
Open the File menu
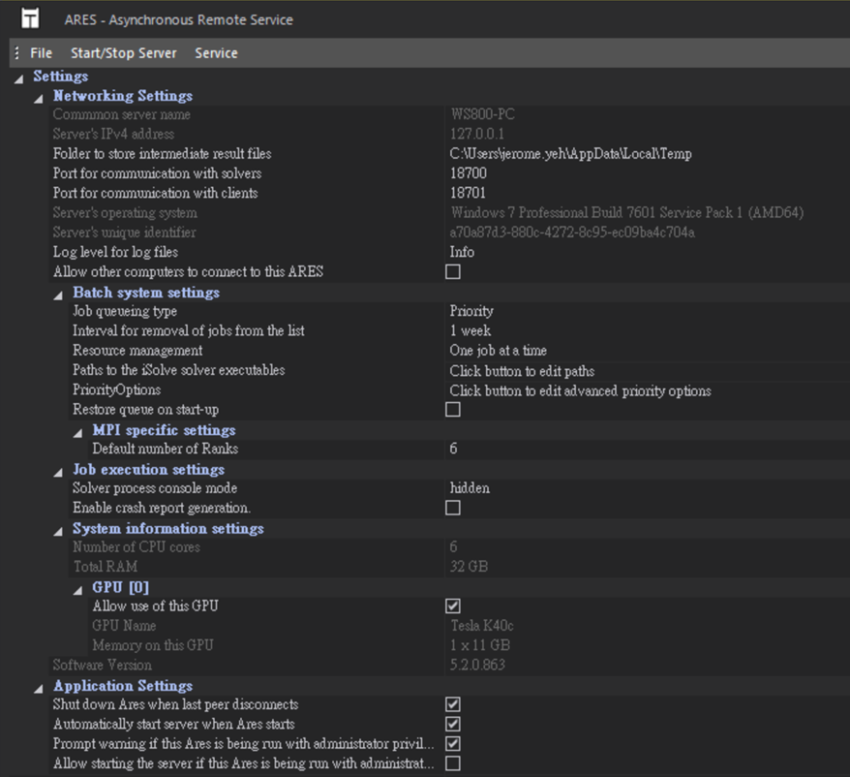coord(42,53)
